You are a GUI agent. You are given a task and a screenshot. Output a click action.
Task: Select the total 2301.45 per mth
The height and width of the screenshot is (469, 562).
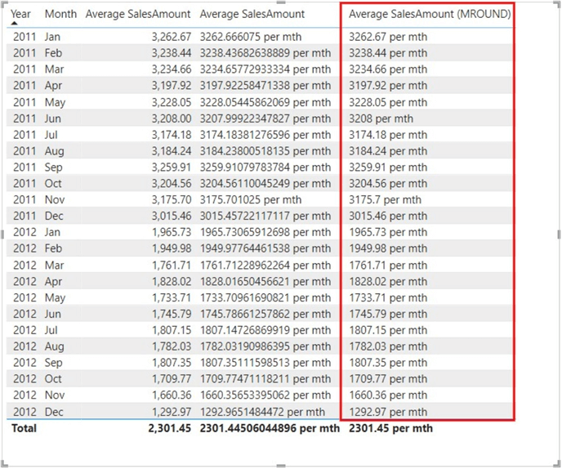(x=390, y=428)
